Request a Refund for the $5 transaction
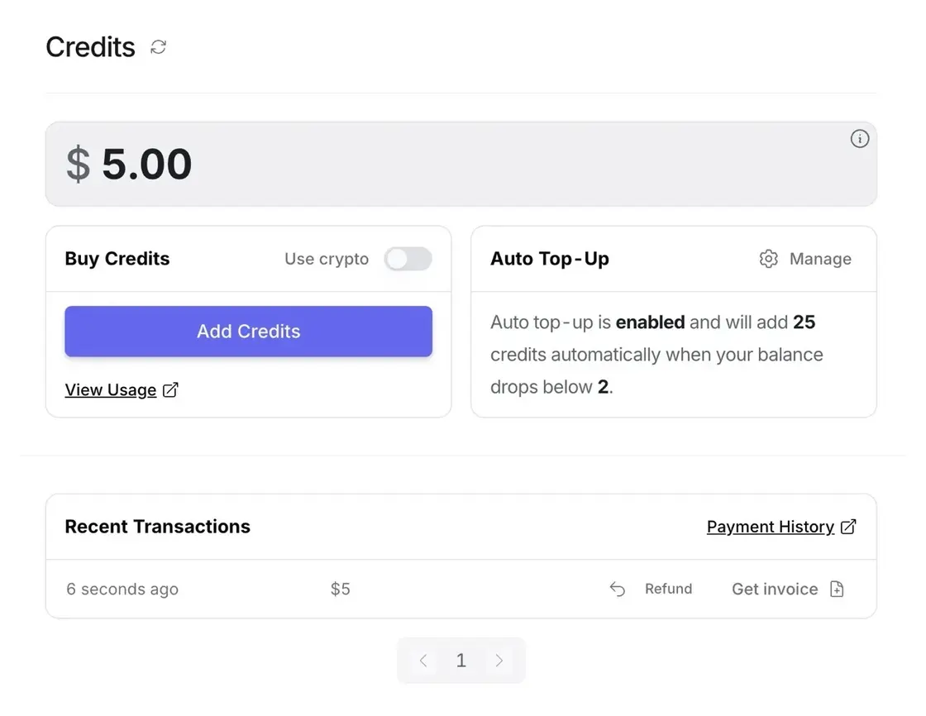 coord(668,589)
